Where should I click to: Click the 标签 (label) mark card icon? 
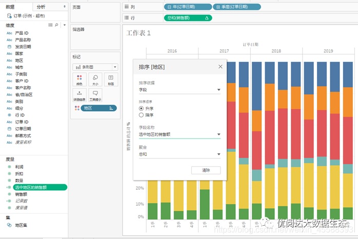[x=111, y=79]
